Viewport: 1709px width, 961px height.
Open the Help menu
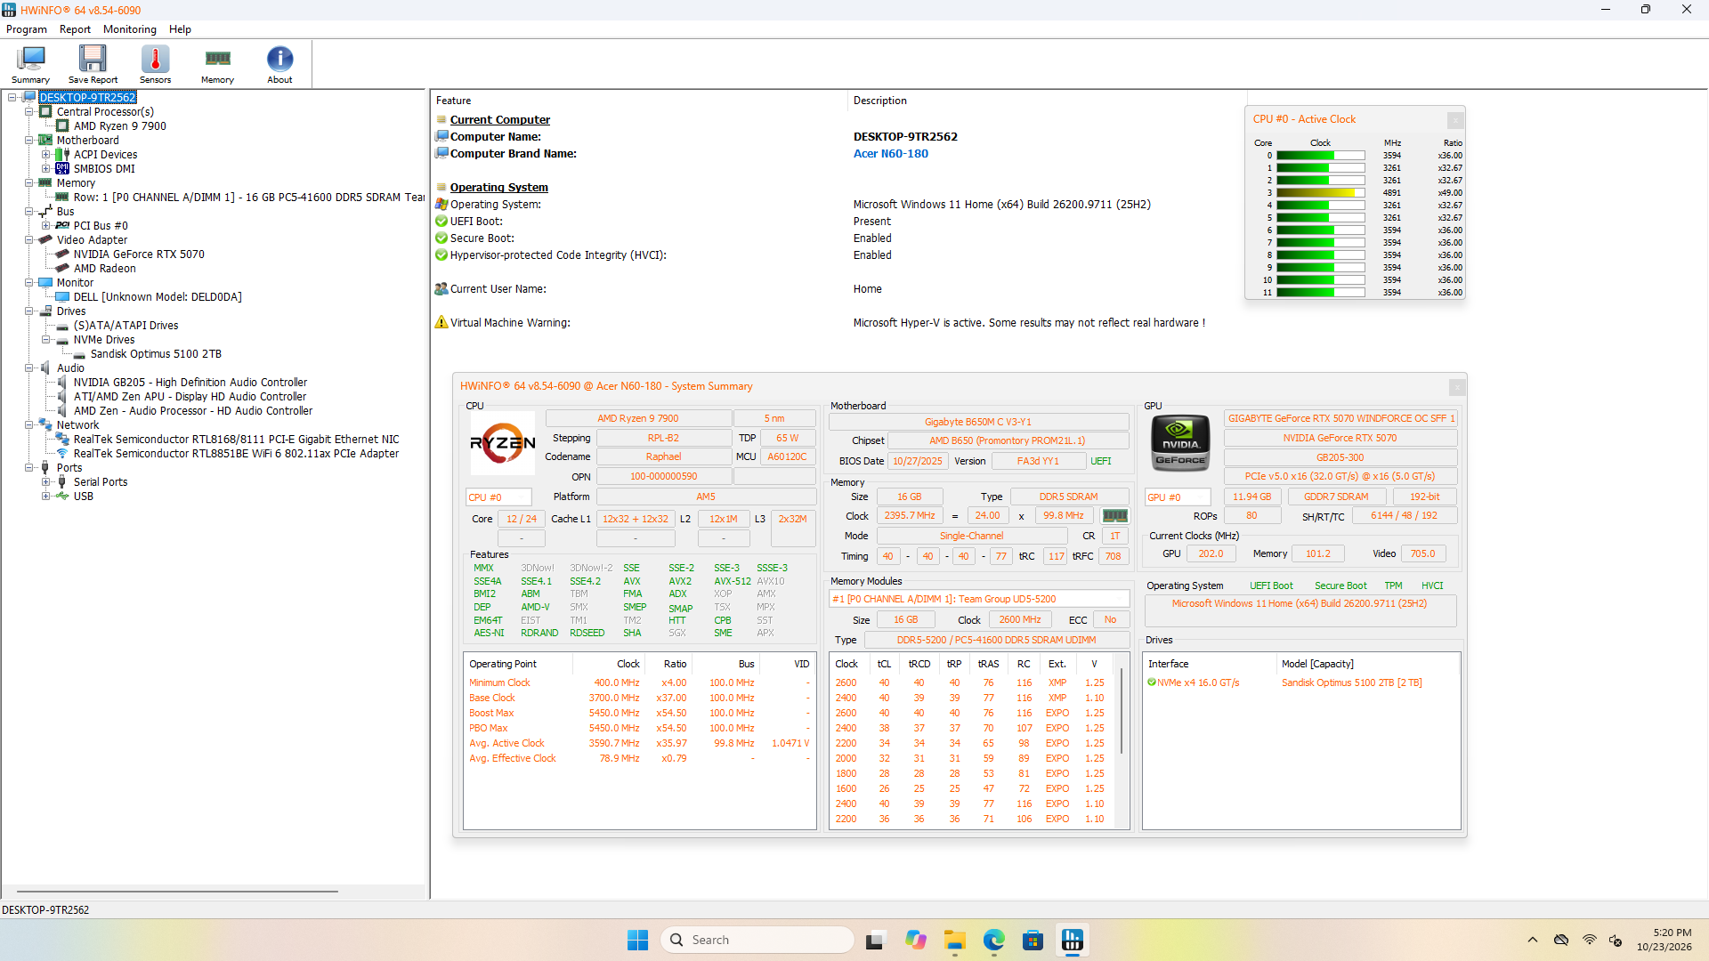point(180,29)
